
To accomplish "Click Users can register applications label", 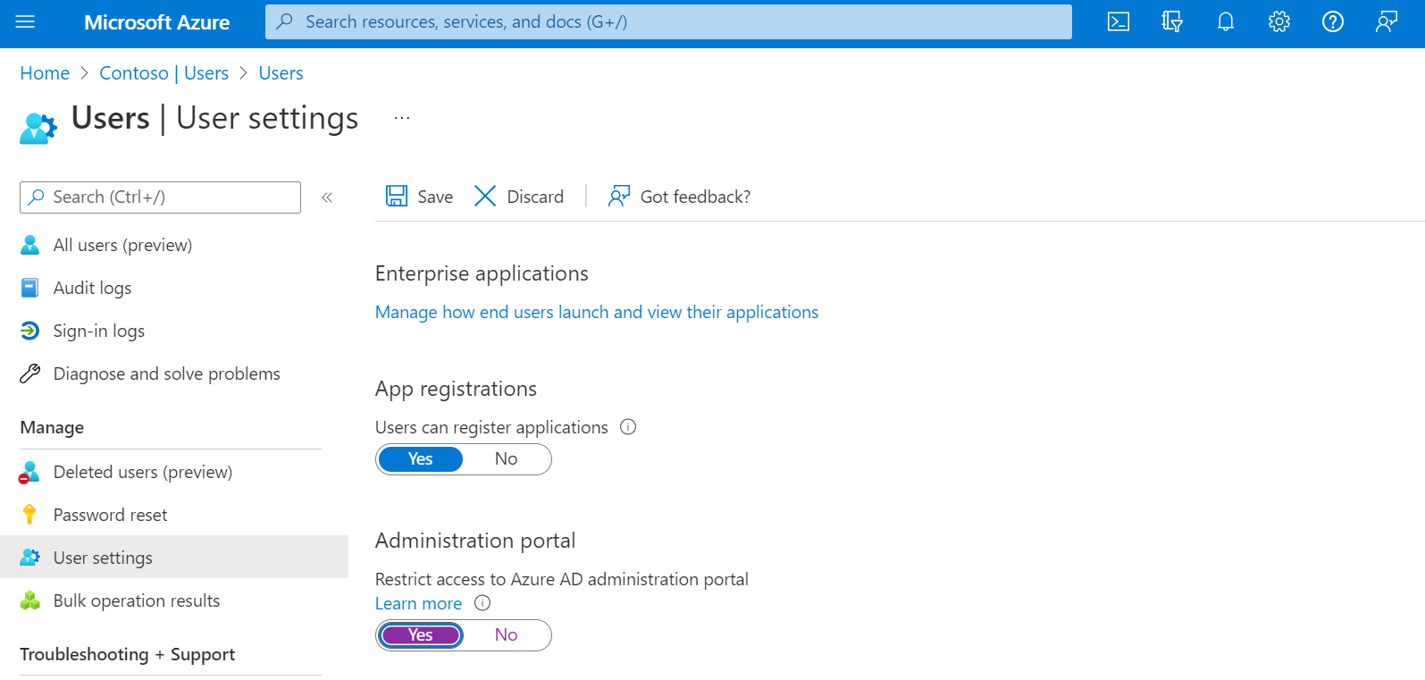I will pos(491,427).
